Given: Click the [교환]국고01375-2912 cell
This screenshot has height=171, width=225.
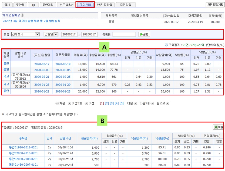Looking at the screenshot, I should click(21, 77).
